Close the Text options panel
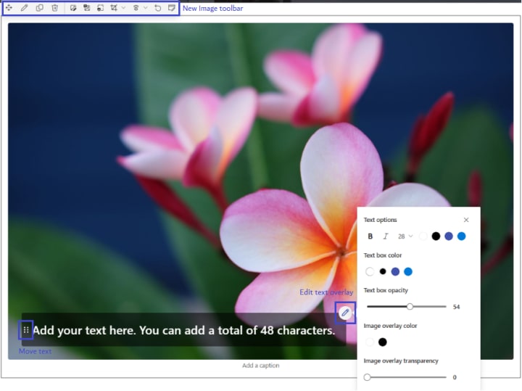The height and width of the screenshot is (391, 522). pos(466,220)
